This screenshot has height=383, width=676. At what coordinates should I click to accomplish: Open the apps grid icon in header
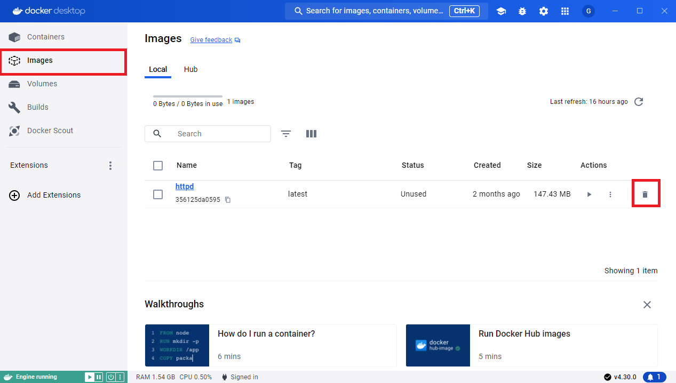click(x=565, y=11)
